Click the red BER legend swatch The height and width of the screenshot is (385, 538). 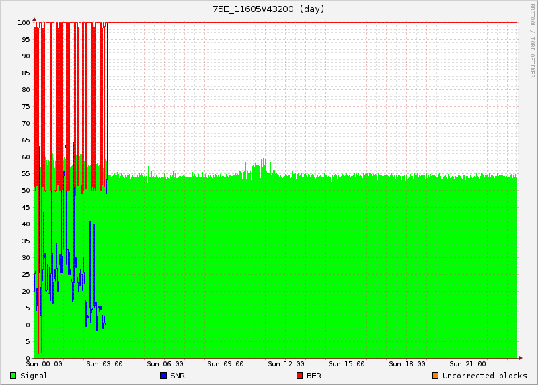click(299, 376)
